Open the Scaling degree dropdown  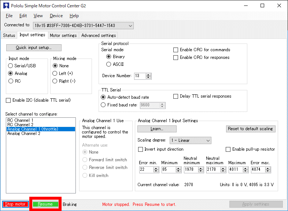[x=191, y=140]
